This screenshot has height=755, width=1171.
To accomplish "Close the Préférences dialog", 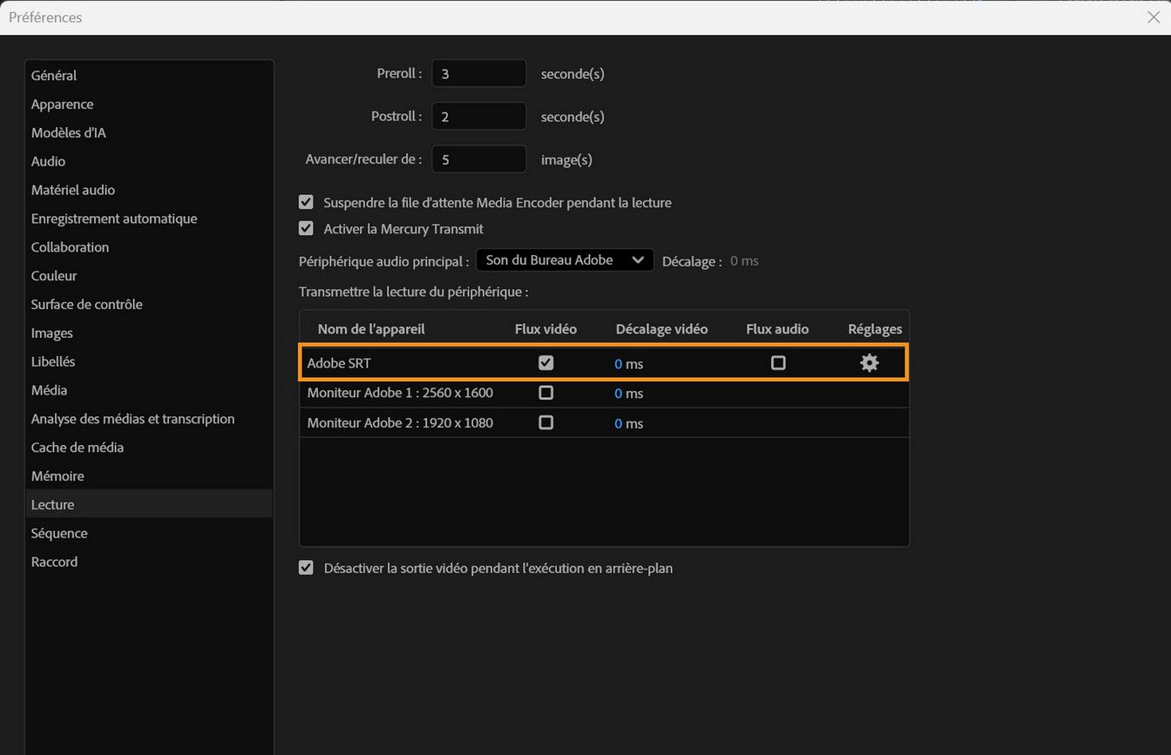I will [1154, 17].
